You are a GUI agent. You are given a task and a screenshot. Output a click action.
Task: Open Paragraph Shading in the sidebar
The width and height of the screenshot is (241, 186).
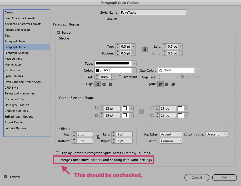coord(17,53)
